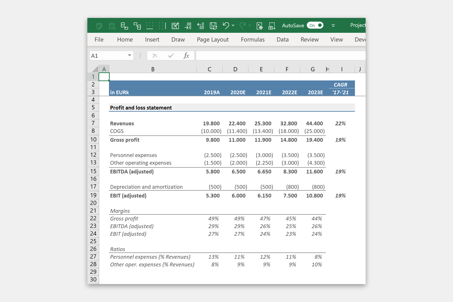Select column G header
The width and height of the screenshot is (453, 302).
point(312,69)
